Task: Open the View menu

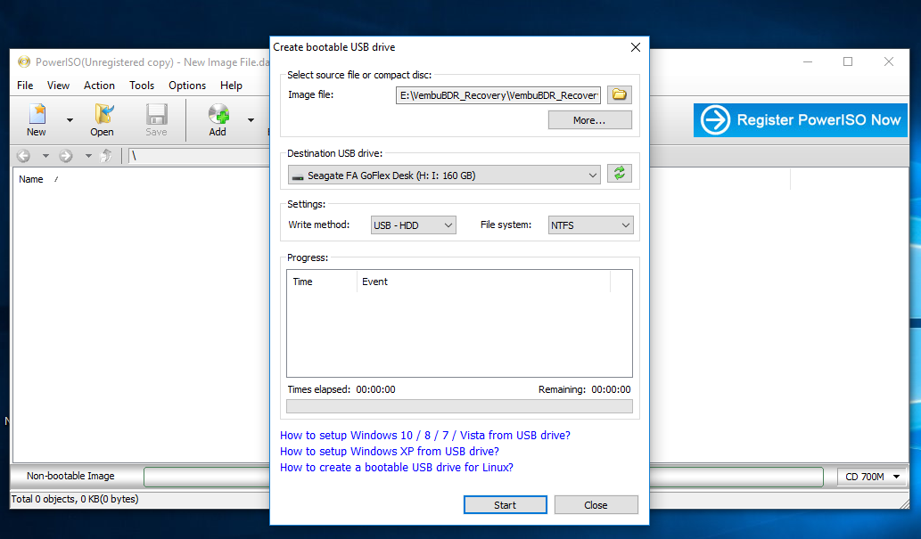Action: 58,86
